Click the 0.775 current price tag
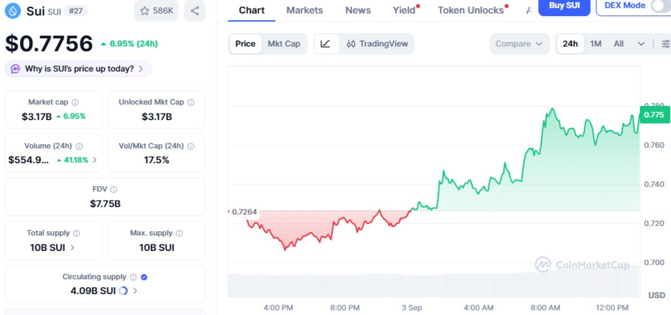Viewport: 671px width, 315px height. pos(654,114)
